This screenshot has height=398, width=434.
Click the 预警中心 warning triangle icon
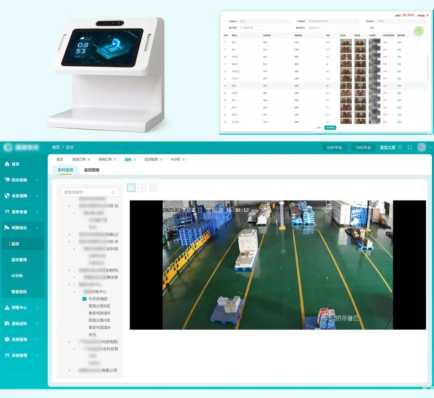pos(7,308)
